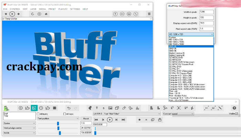Screen dimensions: 241x138
Task: Click the refresh icon in top toolbar
Action: 32,14
